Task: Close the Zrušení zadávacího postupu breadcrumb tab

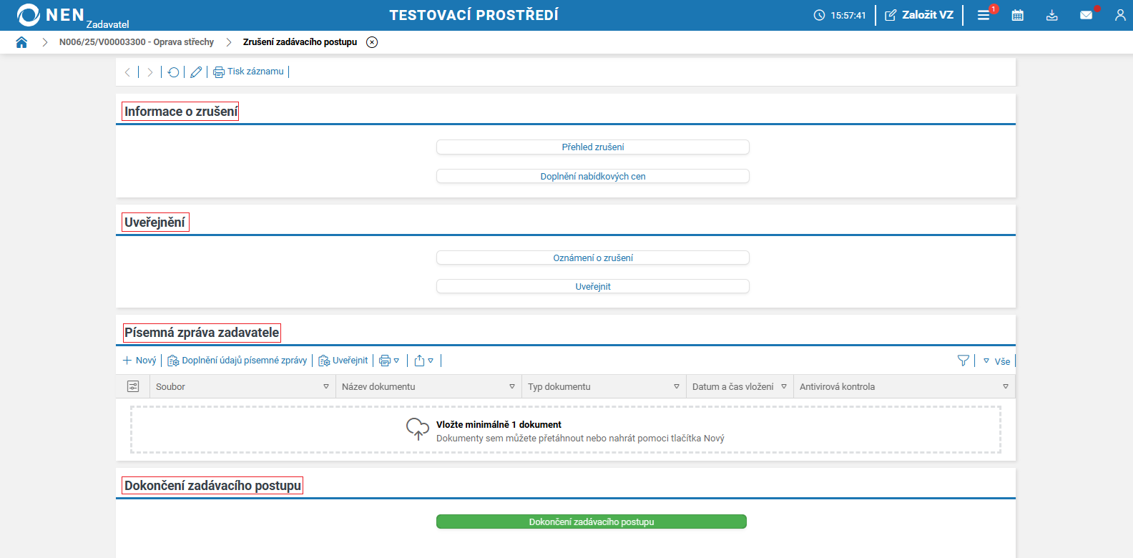Action: [372, 42]
